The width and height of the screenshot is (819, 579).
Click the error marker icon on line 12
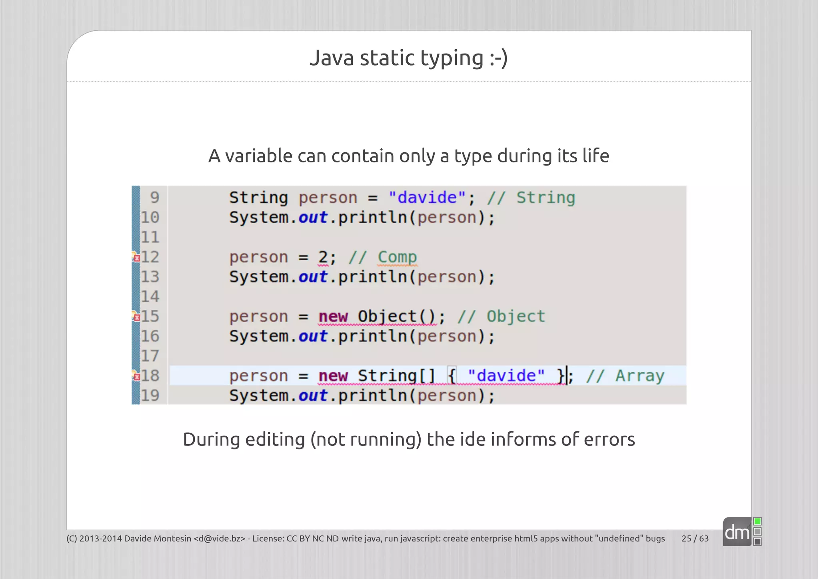pyautogui.click(x=136, y=257)
